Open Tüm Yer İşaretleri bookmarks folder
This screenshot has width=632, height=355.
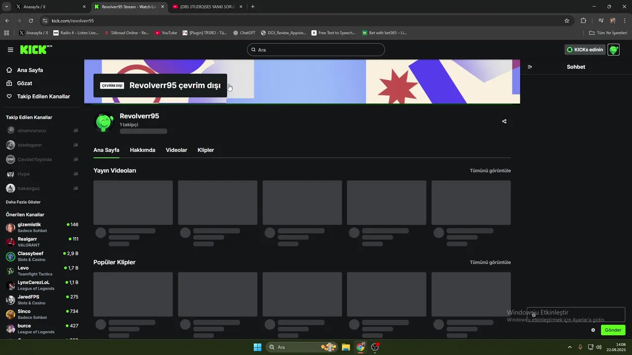tap(608, 33)
